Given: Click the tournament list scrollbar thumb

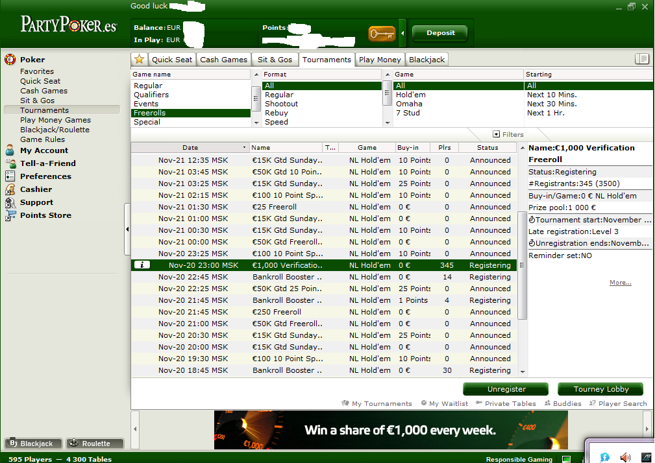Looking at the screenshot, I should [x=522, y=265].
